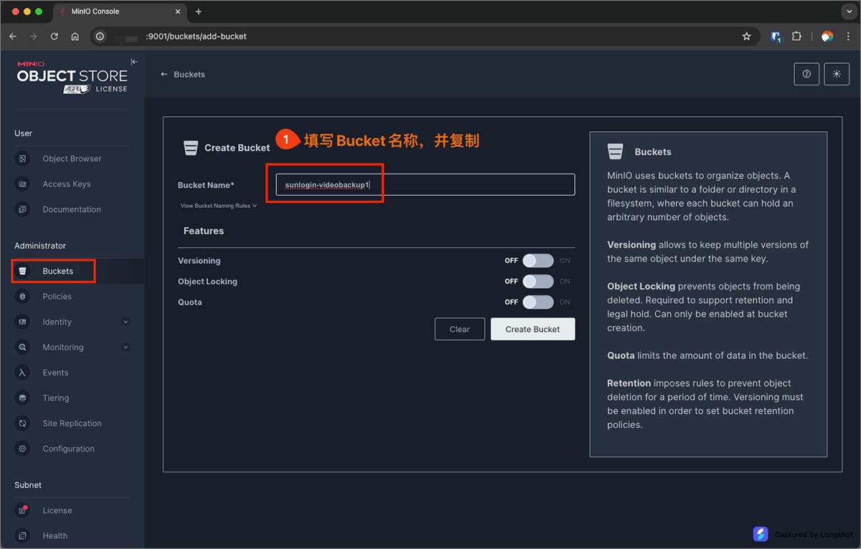
Task: Turn on Object Locking toggle
Action: (x=537, y=282)
